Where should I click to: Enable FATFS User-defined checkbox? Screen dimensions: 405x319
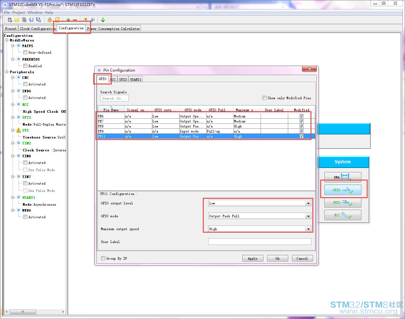tap(25, 52)
